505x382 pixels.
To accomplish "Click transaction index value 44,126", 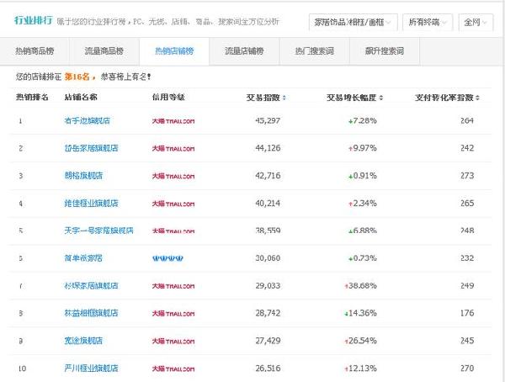I will (x=268, y=148).
